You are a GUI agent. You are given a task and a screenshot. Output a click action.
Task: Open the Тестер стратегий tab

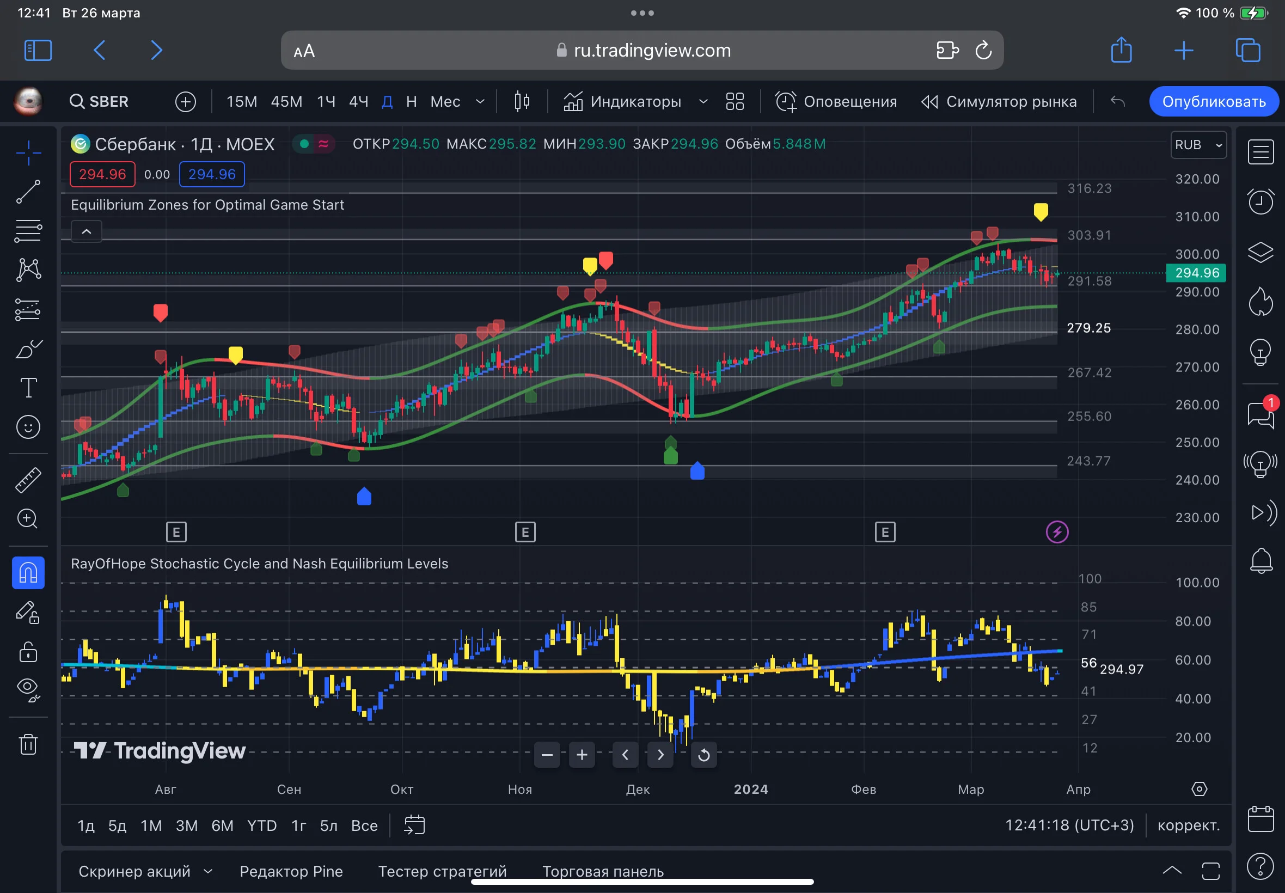coord(442,871)
